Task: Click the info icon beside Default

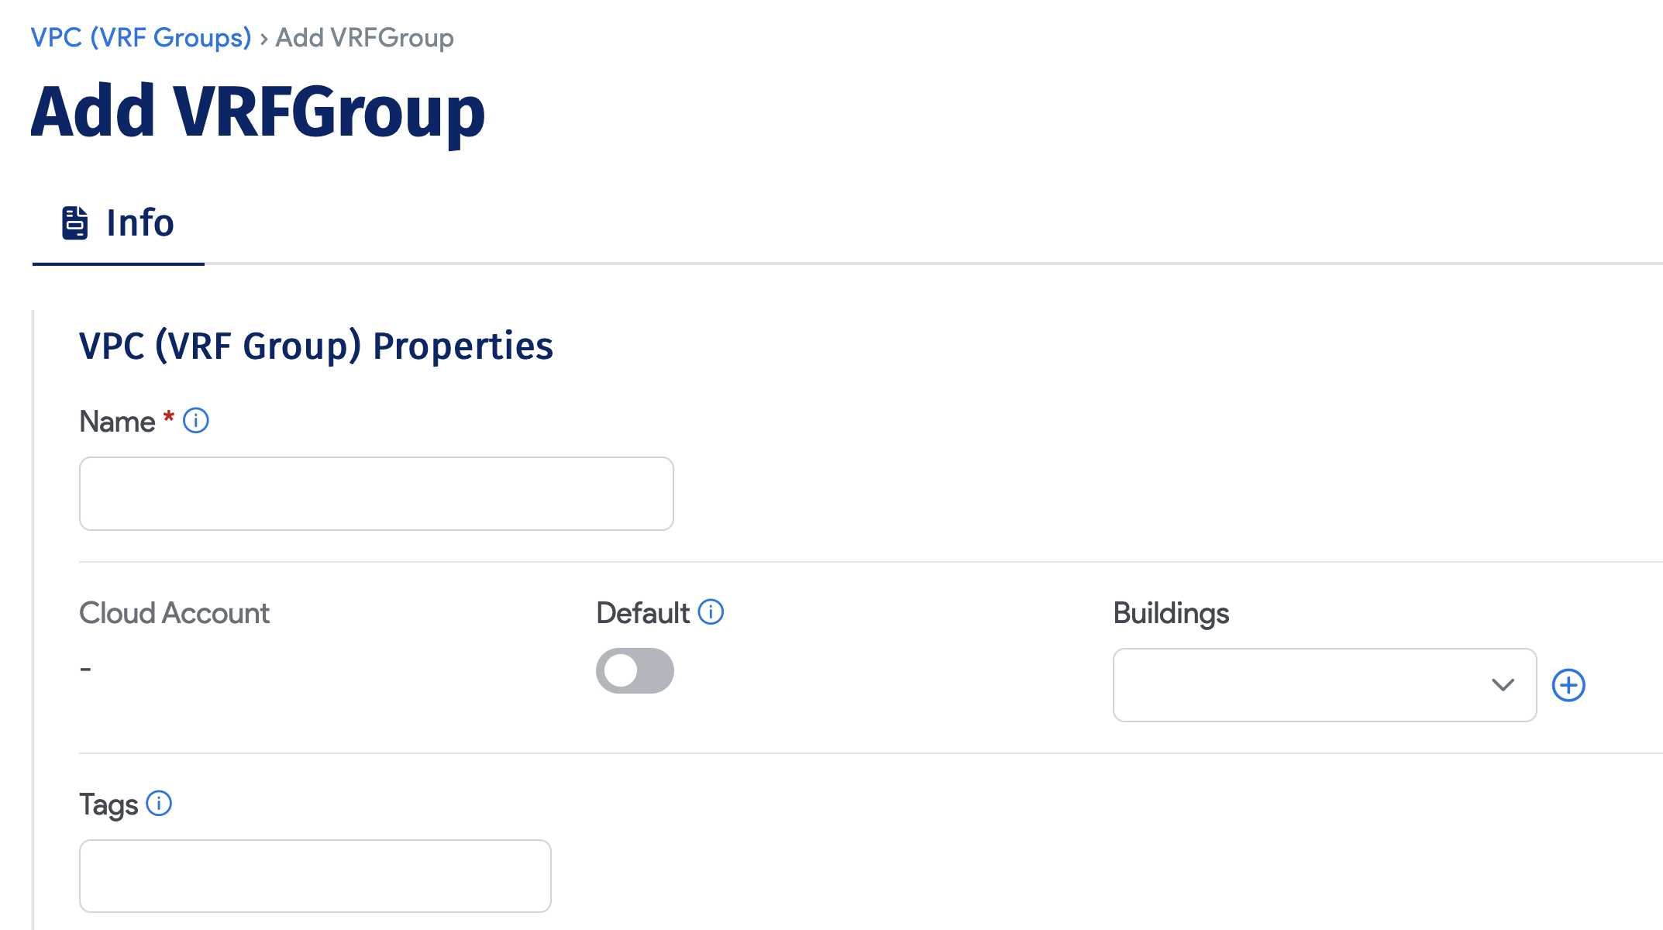Action: pyautogui.click(x=710, y=612)
